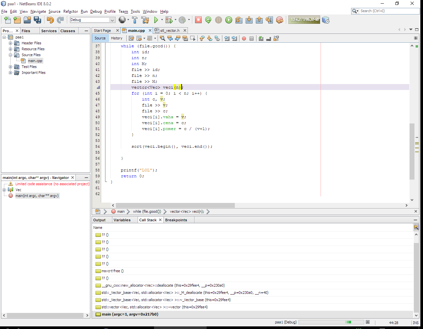Open the Variables tab

click(122, 220)
